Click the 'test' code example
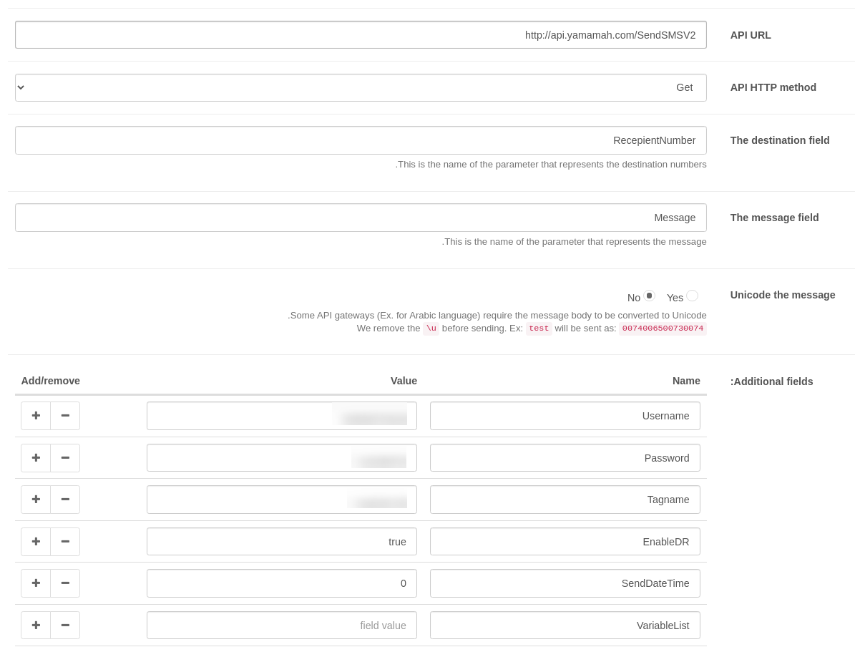This screenshot has width=855, height=652. click(x=539, y=329)
